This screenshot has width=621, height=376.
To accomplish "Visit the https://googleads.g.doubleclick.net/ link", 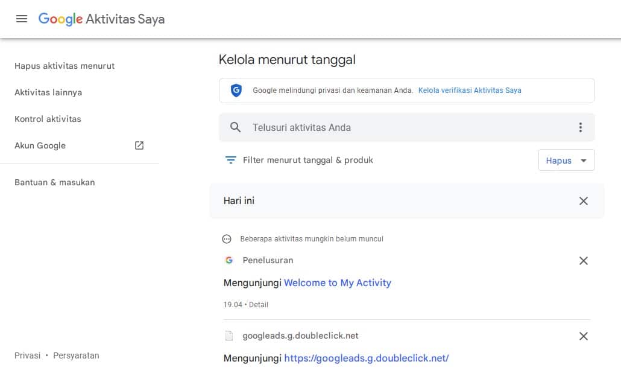I will point(366,358).
